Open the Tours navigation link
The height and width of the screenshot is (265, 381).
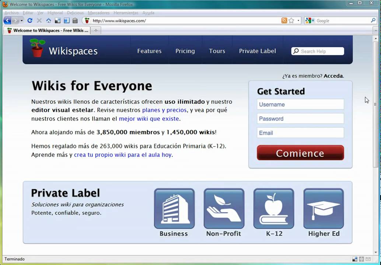[217, 51]
